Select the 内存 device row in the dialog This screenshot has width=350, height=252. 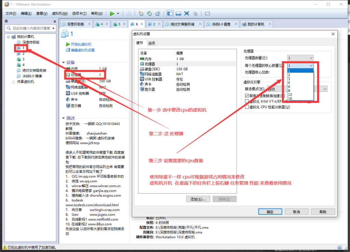coord(187,59)
